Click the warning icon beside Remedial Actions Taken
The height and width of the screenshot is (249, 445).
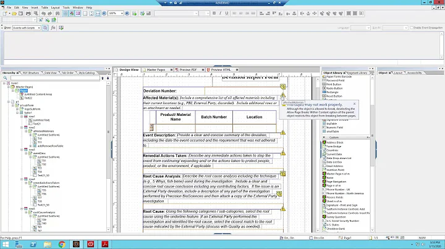tap(283, 153)
